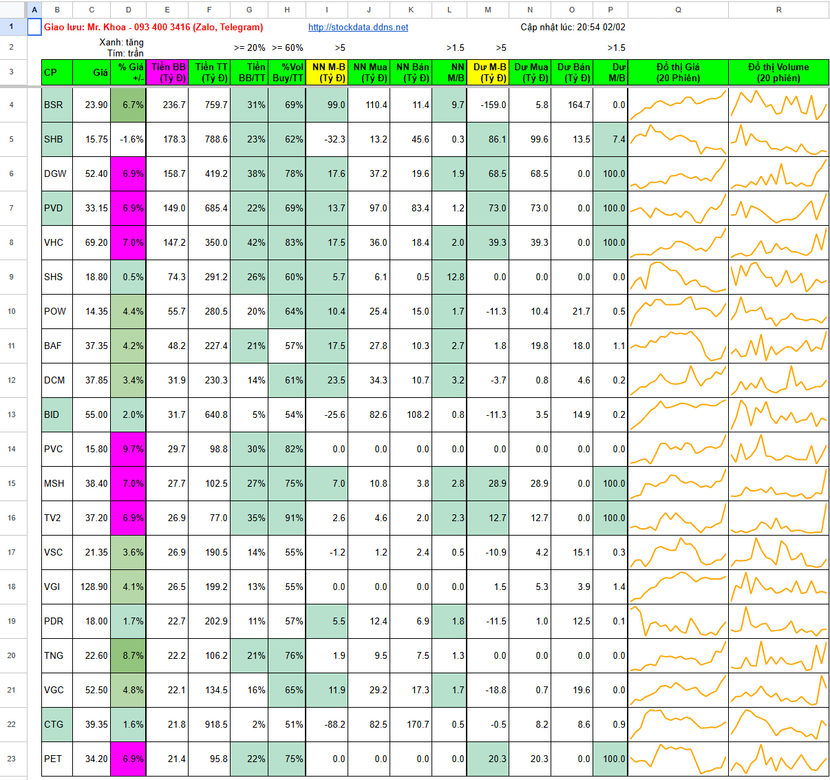Click the TNG stock ticker cell
Screen dimensions: 830x780
click(57, 655)
